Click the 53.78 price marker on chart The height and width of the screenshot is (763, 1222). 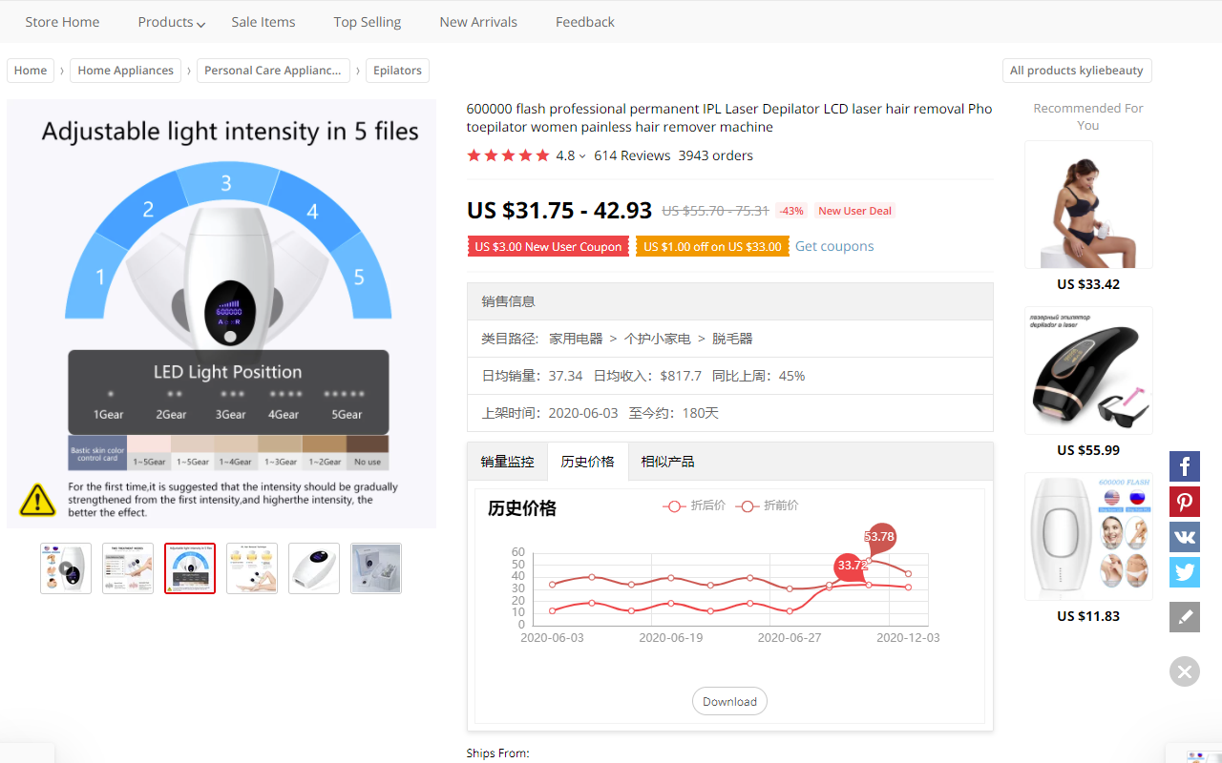point(879,537)
